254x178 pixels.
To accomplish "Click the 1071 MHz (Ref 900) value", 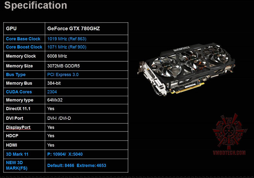I will (67, 47).
